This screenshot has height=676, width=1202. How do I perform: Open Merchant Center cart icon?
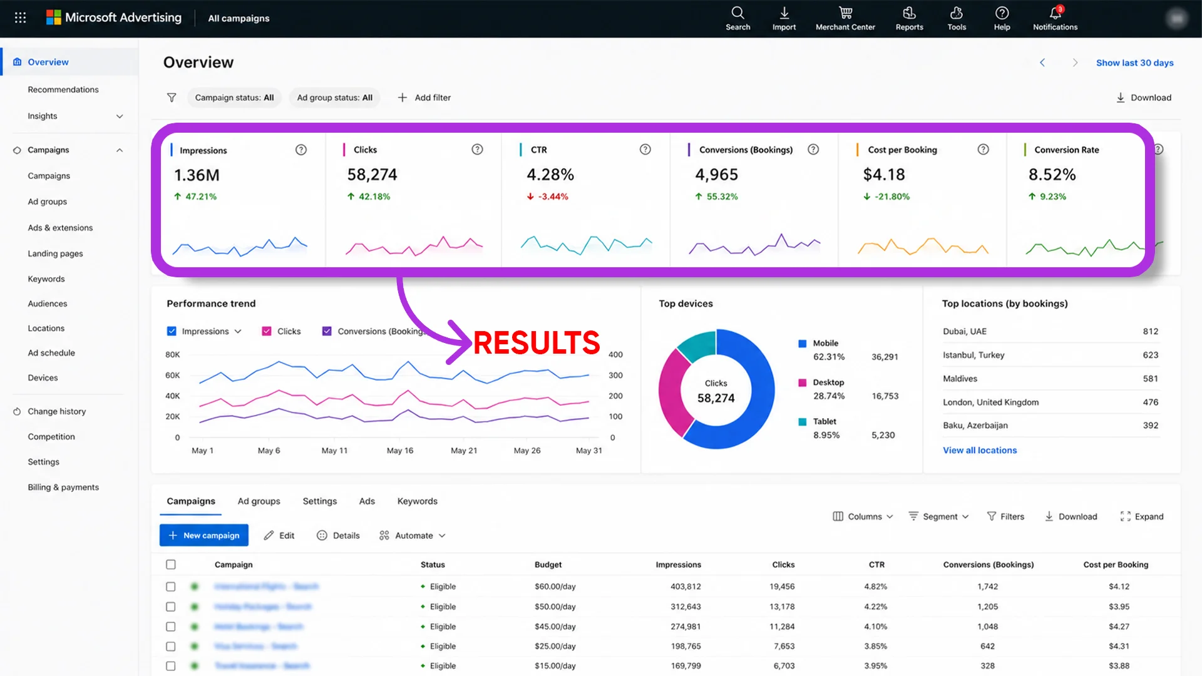coord(845,13)
